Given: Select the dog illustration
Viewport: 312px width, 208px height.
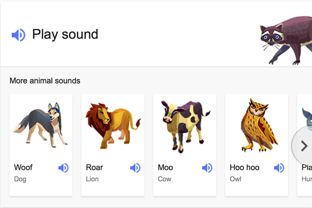Looking at the screenshot, I should click(x=41, y=125).
